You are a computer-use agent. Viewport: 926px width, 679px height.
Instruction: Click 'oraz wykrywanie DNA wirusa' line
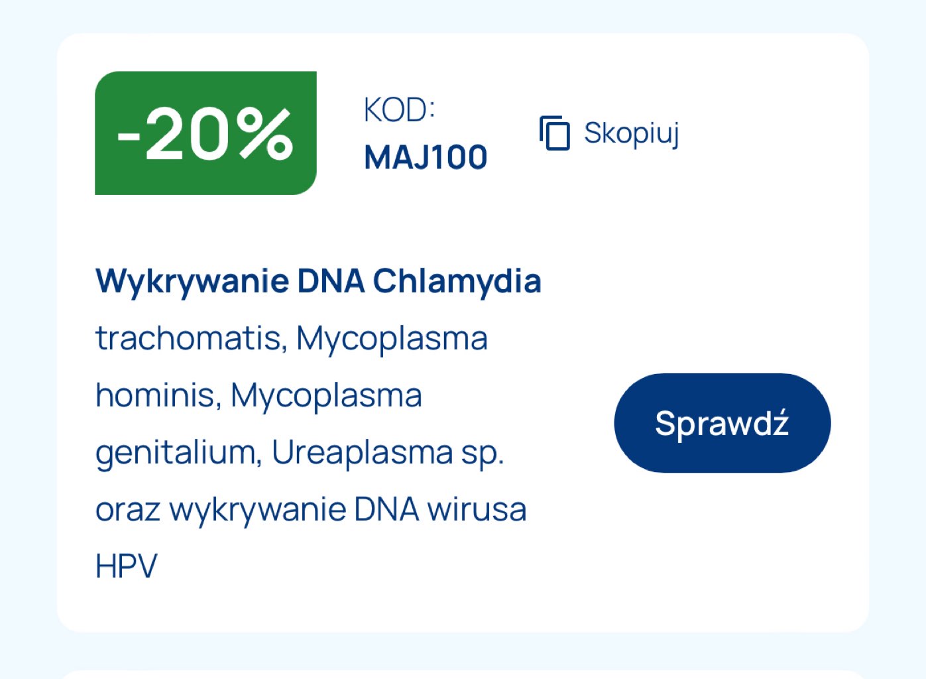[311, 510]
